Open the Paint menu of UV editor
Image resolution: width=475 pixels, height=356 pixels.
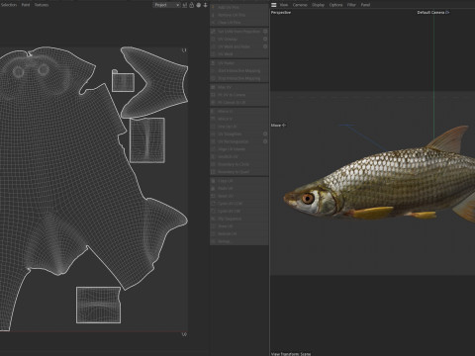point(26,5)
